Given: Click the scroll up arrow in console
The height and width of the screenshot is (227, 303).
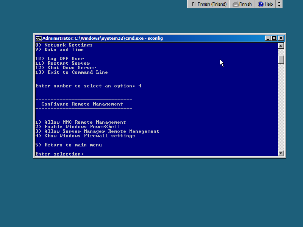Looking at the screenshot, I should pos(281,46).
